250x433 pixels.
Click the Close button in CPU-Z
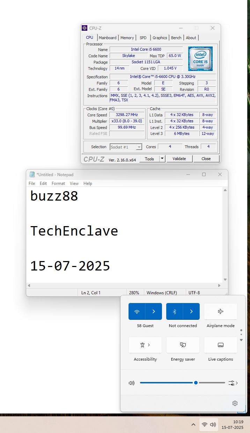[x=206, y=159]
